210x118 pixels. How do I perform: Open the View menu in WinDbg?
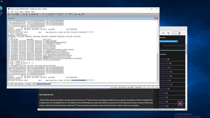pos(16,12)
